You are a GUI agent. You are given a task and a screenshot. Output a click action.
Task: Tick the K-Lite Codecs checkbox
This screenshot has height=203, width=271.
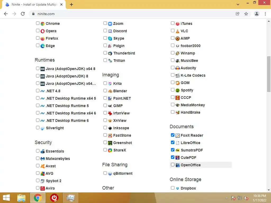[173, 75]
